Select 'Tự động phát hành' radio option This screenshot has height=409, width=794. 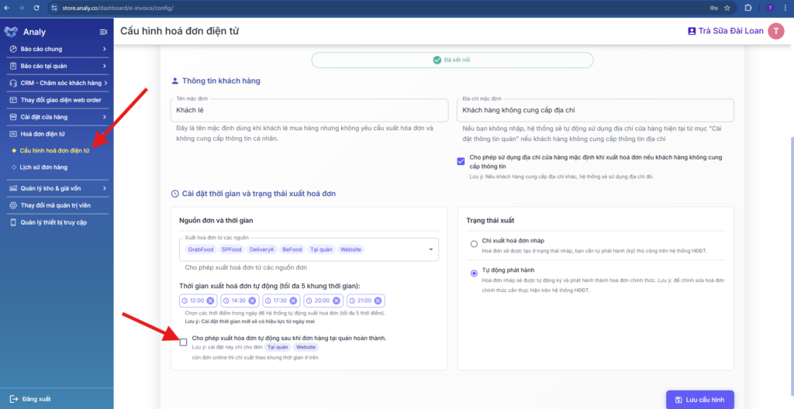coord(474,273)
